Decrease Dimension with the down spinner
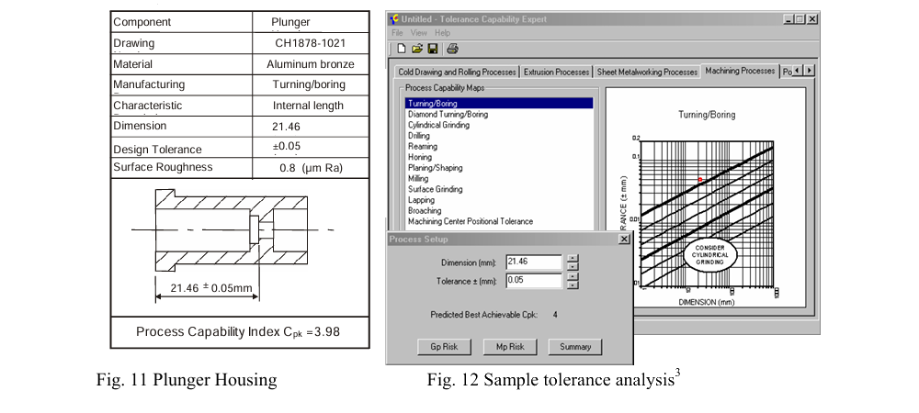Screen dimensions: 919x413 (x=573, y=266)
